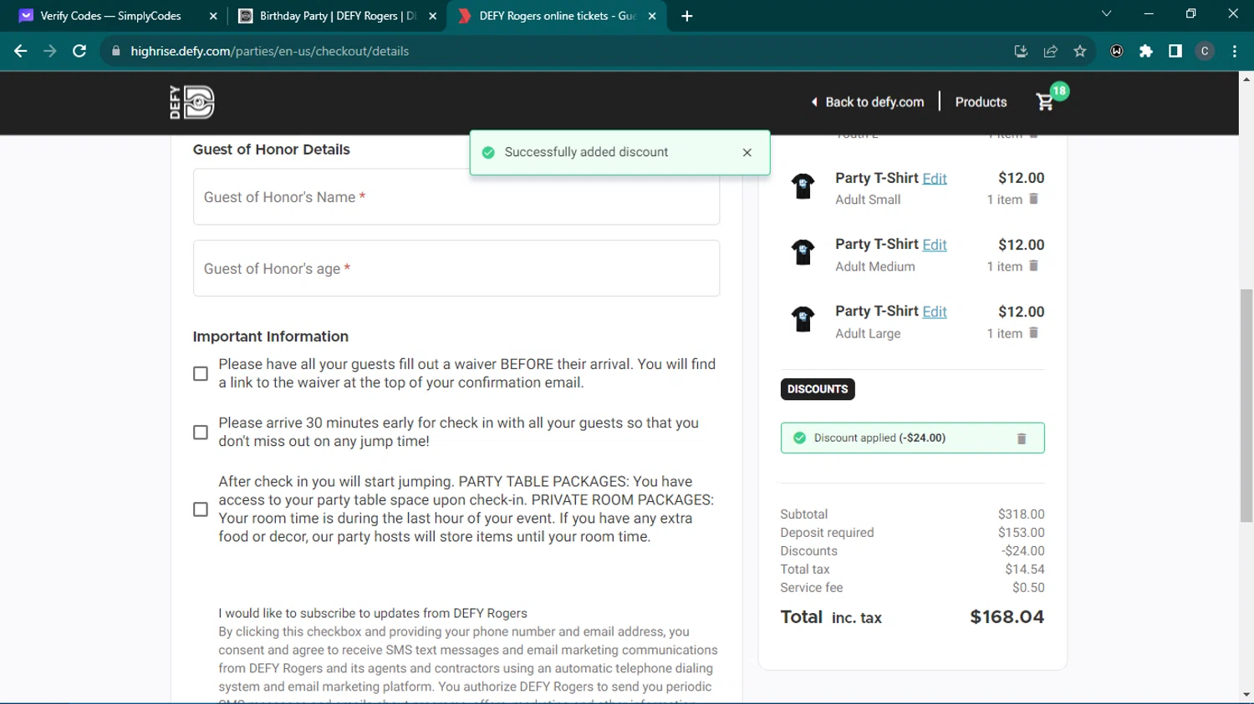1254x704 pixels.
Task: Click the 'Discount applied (-$24.00)' text
Action: [879, 438]
